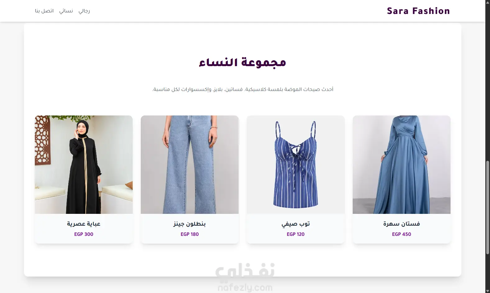Select the فستان سهرة product title
This screenshot has height=293, width=490.
tap(401, 224)
